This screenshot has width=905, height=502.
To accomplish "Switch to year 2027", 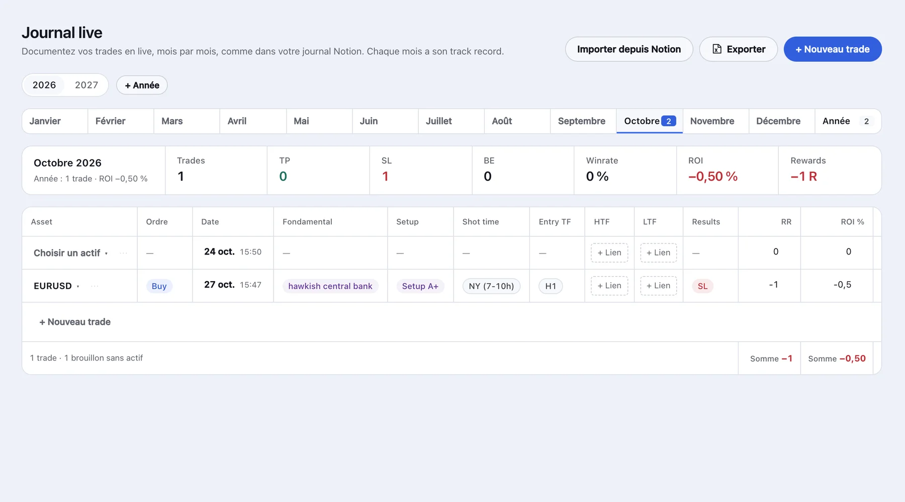I will pos(86,85).
